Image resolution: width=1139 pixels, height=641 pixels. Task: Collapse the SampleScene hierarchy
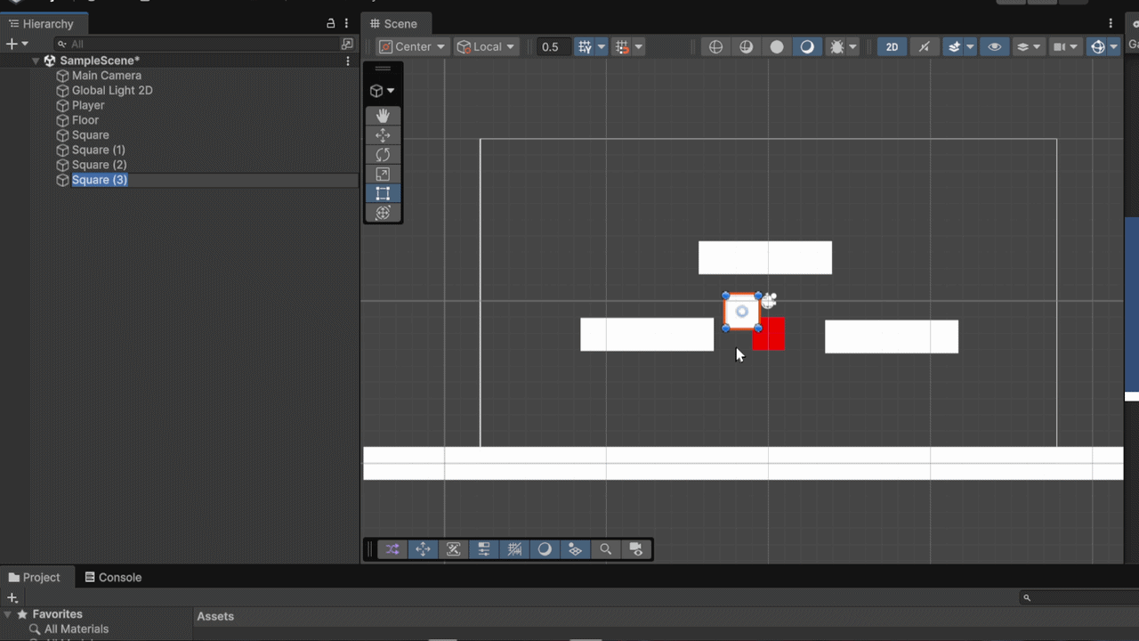pyautogui.click(x=36, y=60)
